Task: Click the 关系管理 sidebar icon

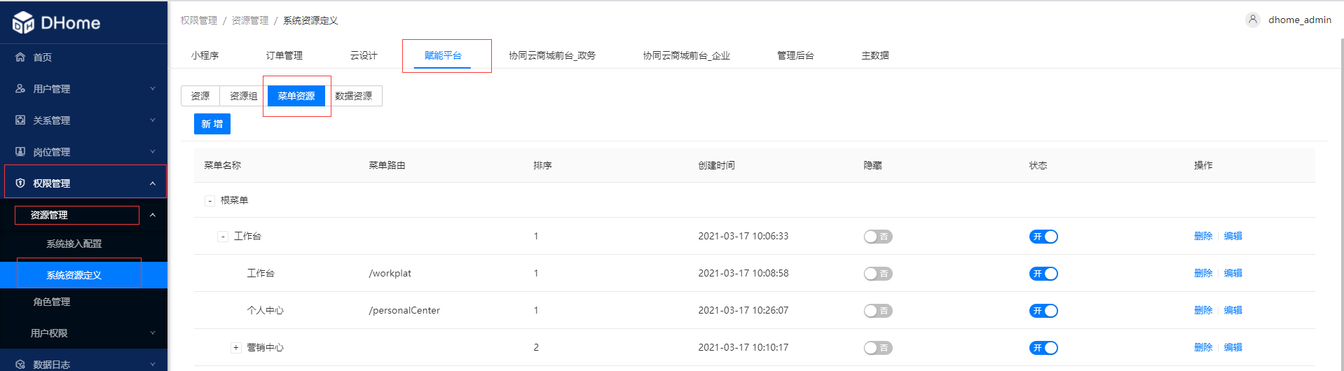Action: [20, 120]
